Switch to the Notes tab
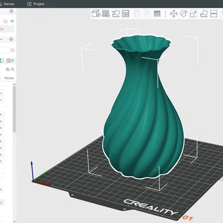This screenshot has width=223, height=223. (9, 78)
